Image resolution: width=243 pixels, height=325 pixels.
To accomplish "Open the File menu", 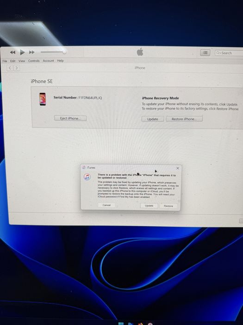I will [x=5, y=61].
